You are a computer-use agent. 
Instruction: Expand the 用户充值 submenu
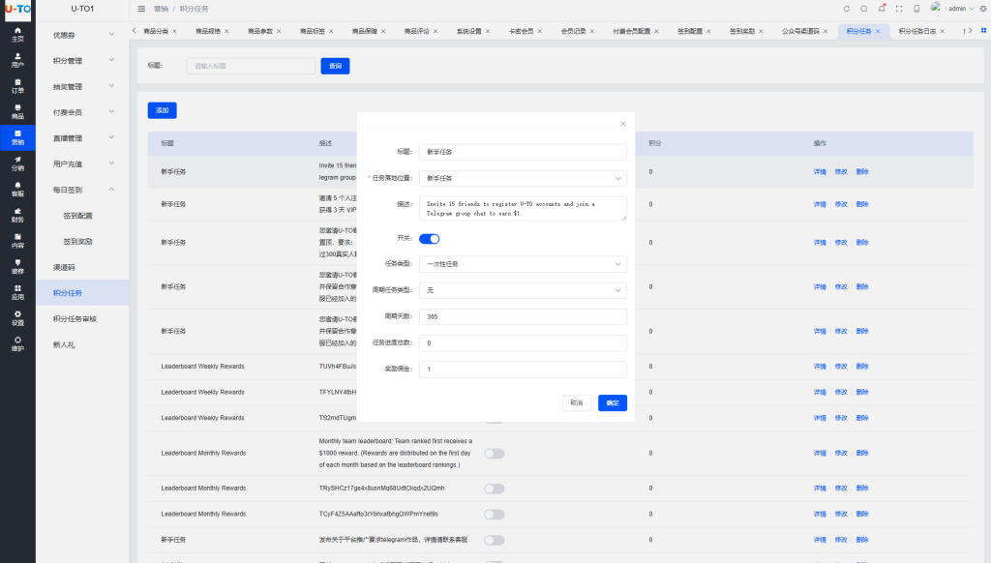point(82,164)
